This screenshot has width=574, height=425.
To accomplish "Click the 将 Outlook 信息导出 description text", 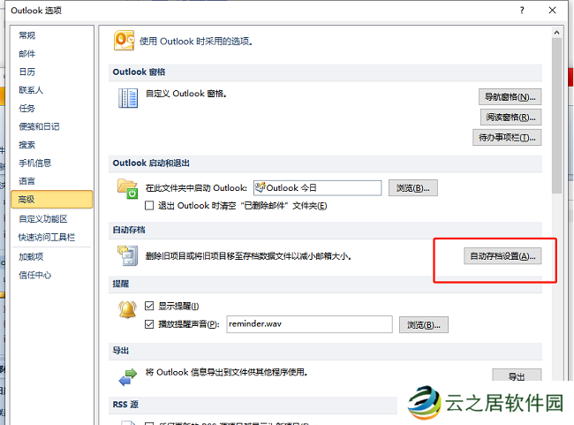I will coord(226,372).
